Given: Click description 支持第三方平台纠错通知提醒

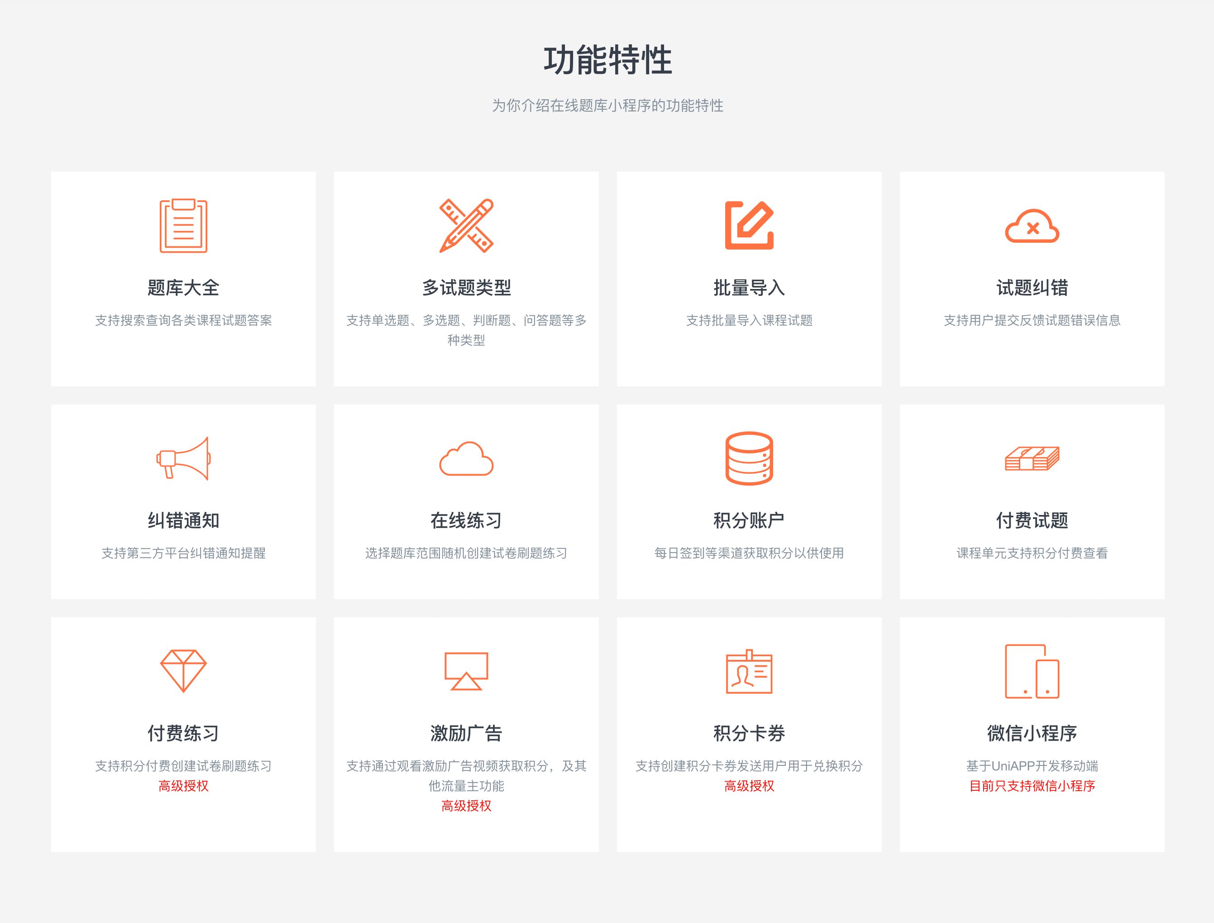Looking at the screenshot, I should 183,553.
